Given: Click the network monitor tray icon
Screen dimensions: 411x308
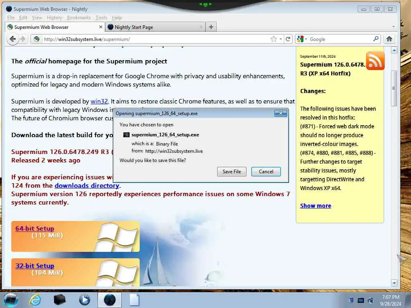Looking at the screenshot, I should coord(361,300).
